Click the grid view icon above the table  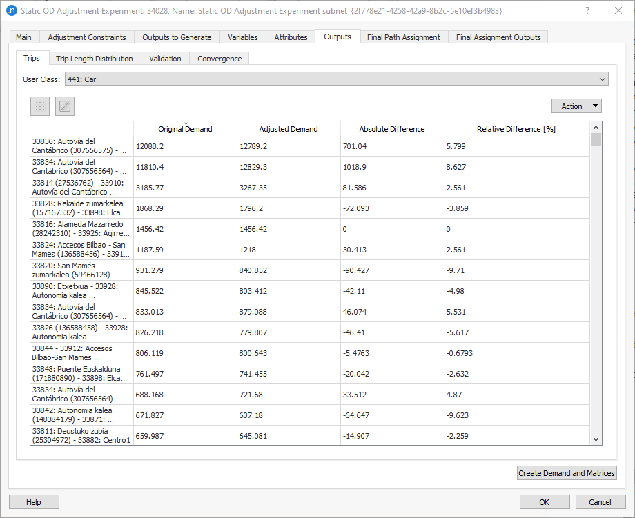(x=40, y=106)
